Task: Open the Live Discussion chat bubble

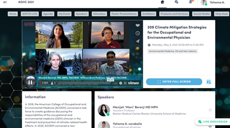Action: 200,122
